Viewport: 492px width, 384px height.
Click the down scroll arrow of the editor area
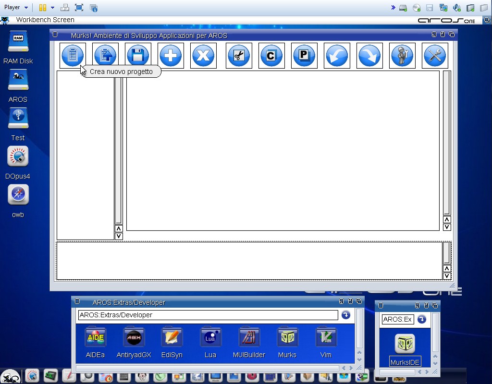(x=447, y=227)
